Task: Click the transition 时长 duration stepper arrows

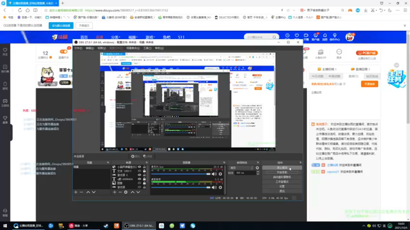Action: pos(258,173)
